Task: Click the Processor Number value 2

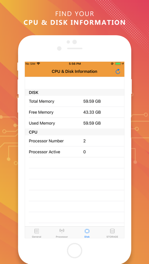Action: coord(84,141)
